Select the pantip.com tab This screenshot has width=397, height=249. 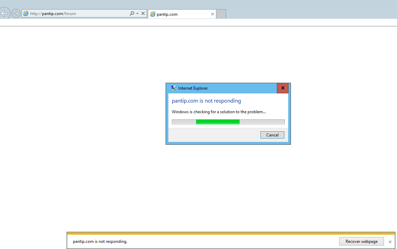pos(182,14)
